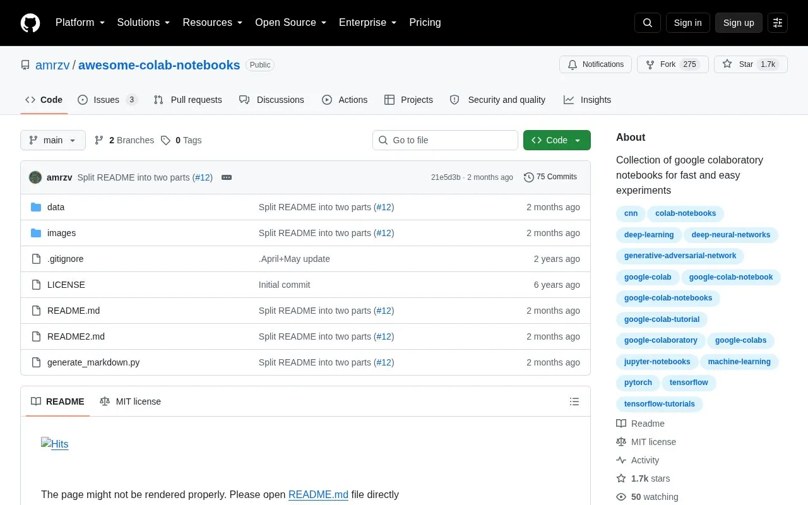
Task: Open the data folder
Action: [56, 207]
